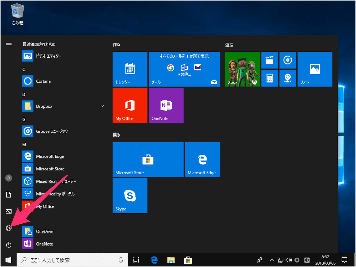This screenshot has height=267, width=356.
Task: Click the 作る tile group heading
Action: coord(116,44)
